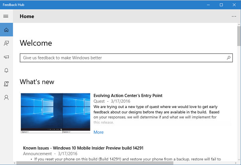
Task: Click the Home page title
Action: (x=27, y=16)
